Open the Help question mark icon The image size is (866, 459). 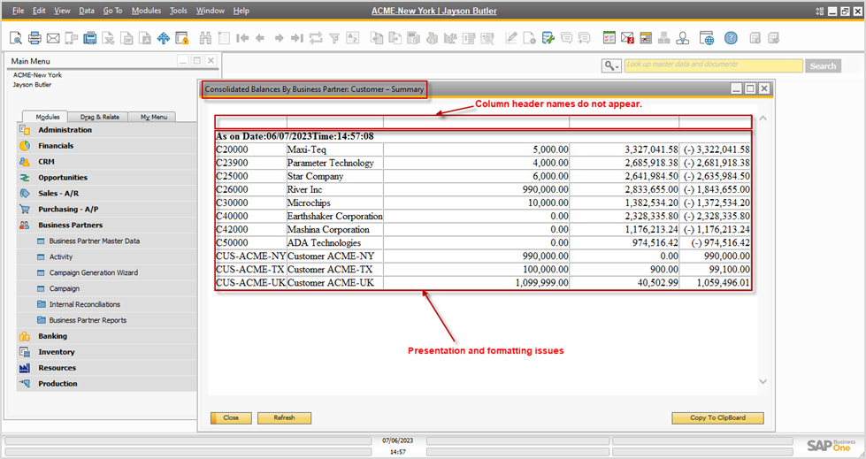click(731, 38)
